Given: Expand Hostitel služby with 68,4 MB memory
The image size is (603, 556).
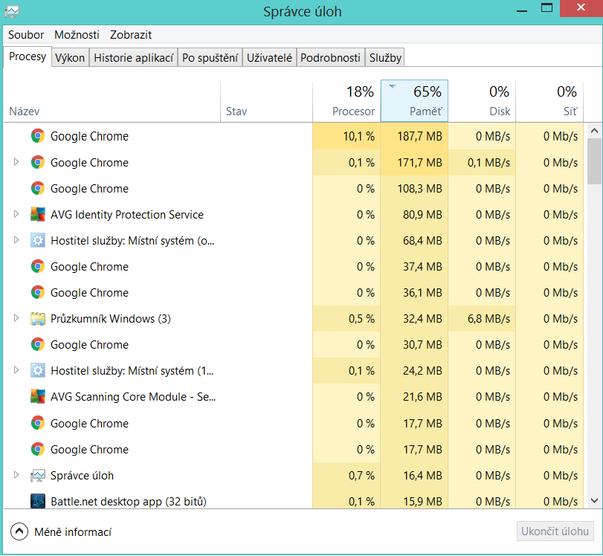Looking at the screenshot, I should click(16, 240).
